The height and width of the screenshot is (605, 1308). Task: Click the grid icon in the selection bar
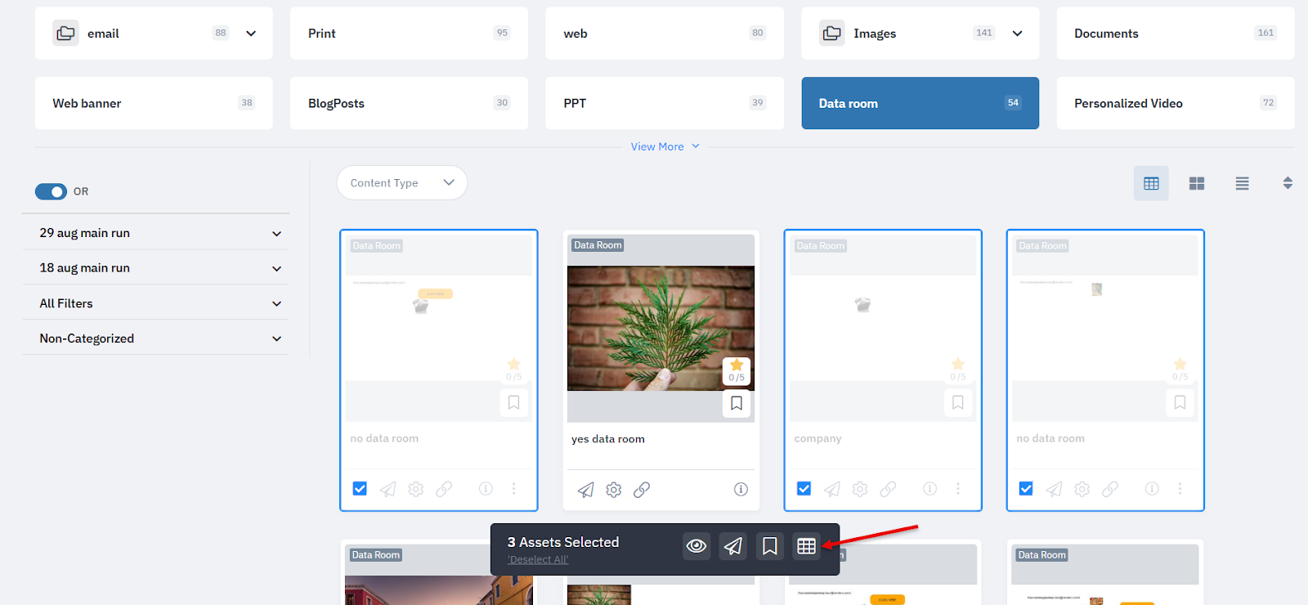click(806, 546)
